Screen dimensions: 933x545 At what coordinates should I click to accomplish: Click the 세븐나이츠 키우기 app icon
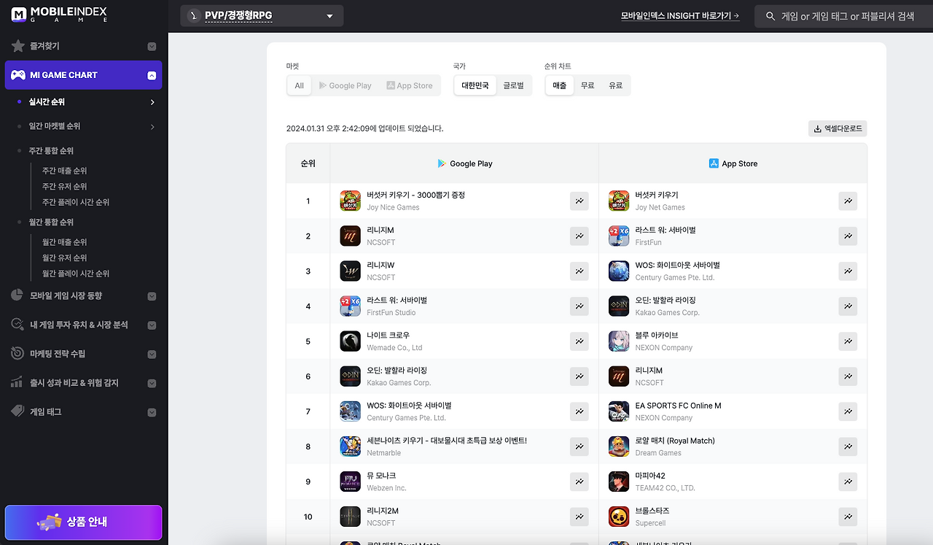tap(351, 447)
